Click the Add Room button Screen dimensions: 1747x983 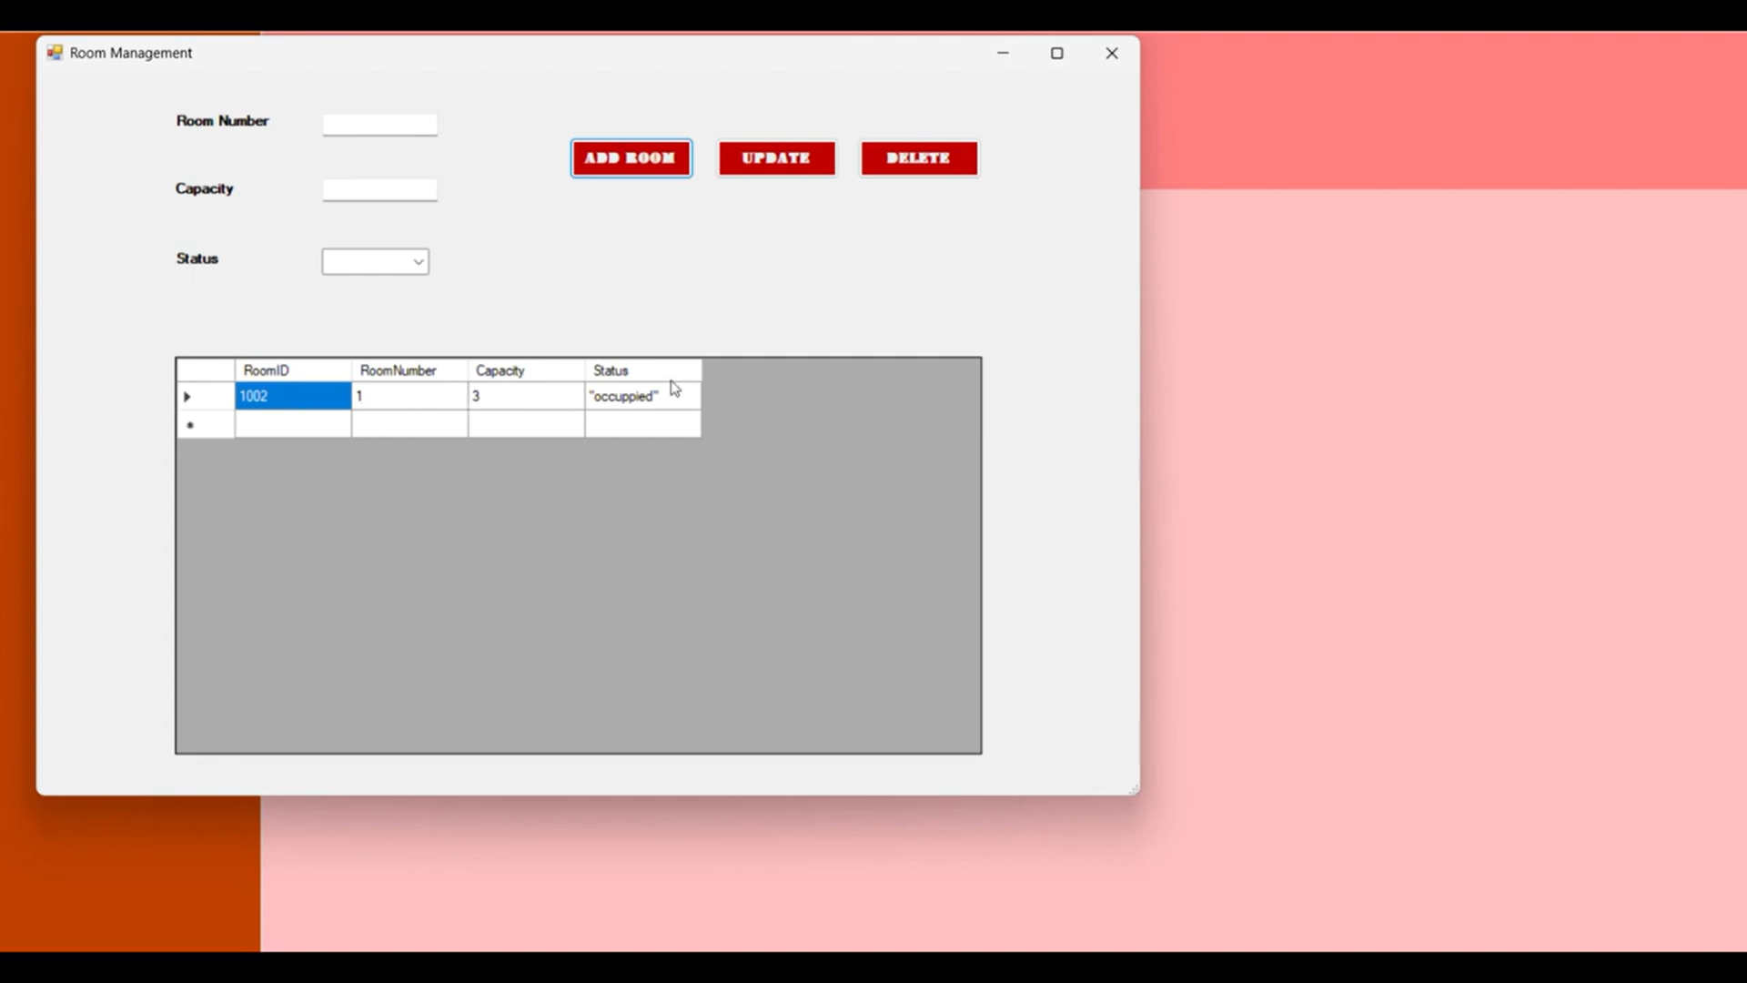pos(631,158)
